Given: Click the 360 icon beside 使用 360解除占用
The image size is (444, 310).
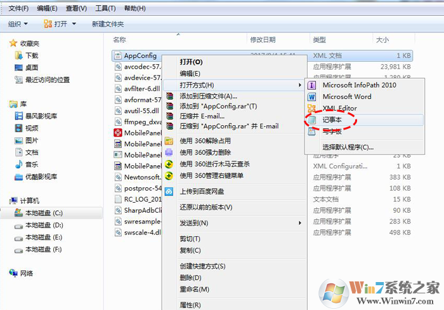Looking at the screenshot, I should coord(169,141).
